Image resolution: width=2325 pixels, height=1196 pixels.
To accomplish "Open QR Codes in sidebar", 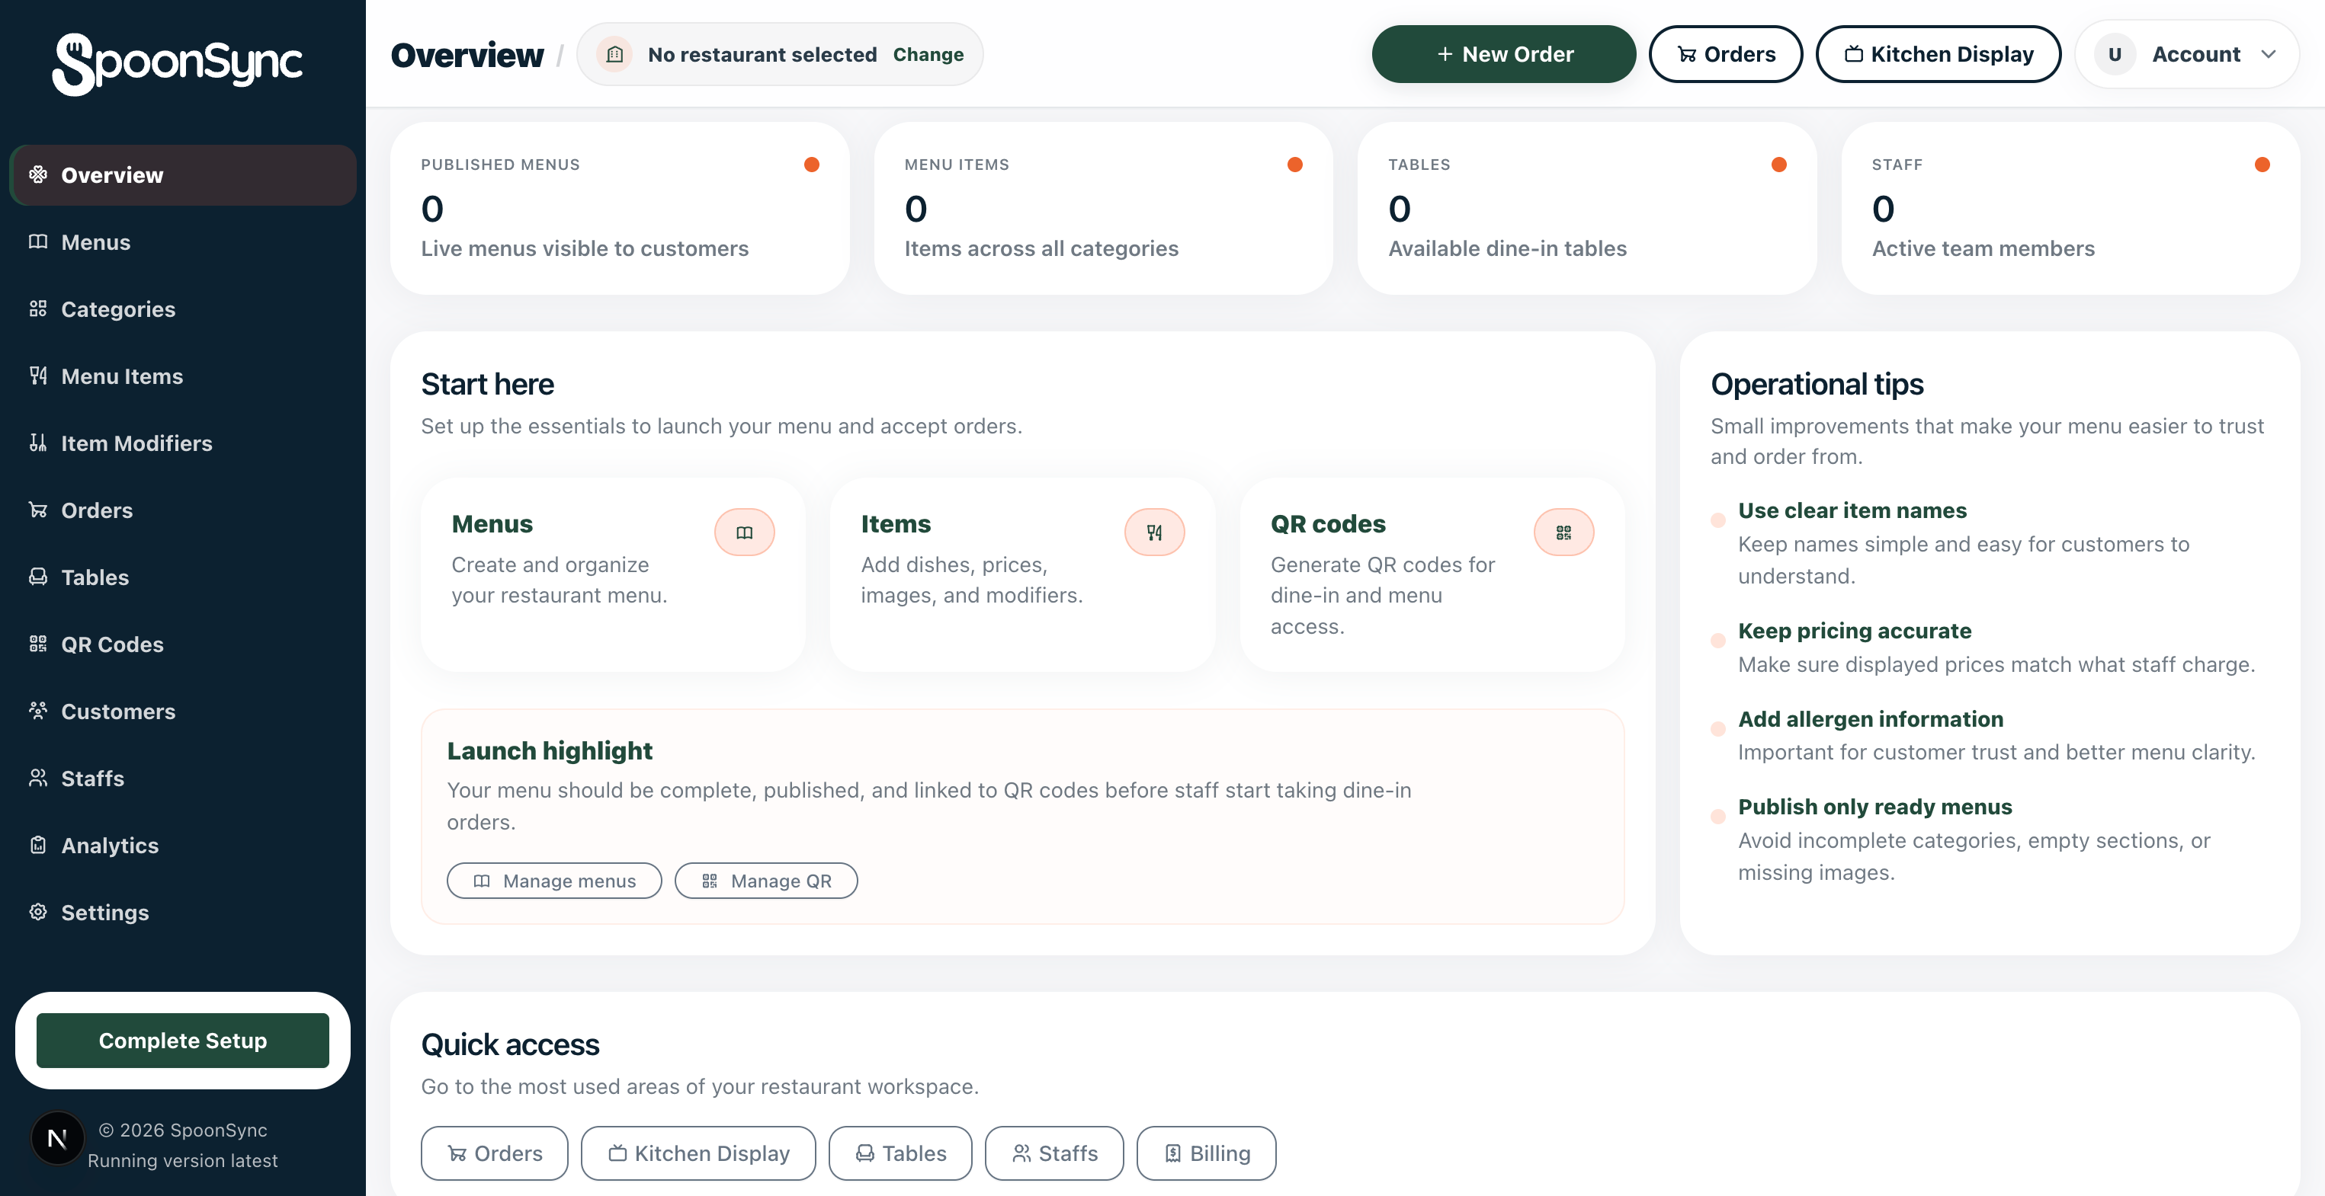I will click(x=183, y=644).
